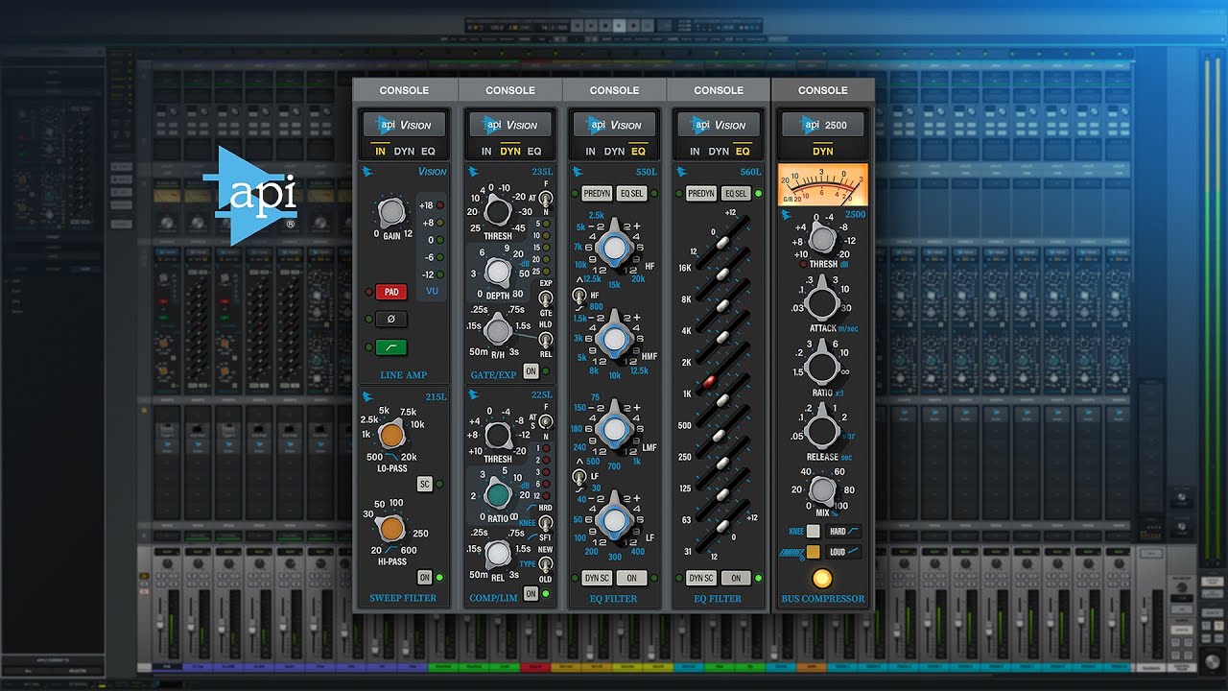Click the api 2500 RELEASE knob

(821, 430)
